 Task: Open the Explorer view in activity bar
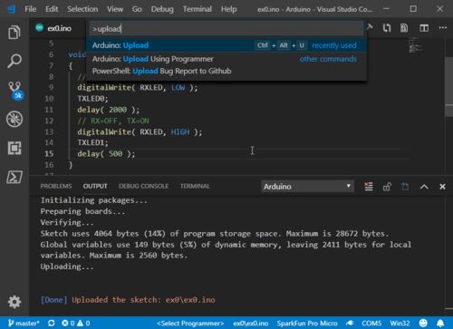[14, 33]
